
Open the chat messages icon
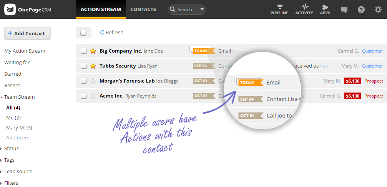344,10
